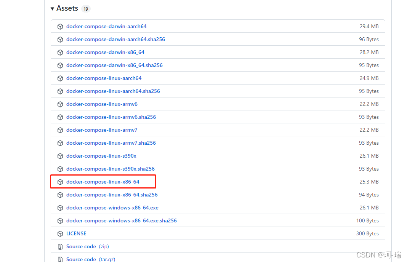Click package icon beside docker-compose-linux-armv6
Viewport: 407px width, 262px height.
tap(60, 104)
